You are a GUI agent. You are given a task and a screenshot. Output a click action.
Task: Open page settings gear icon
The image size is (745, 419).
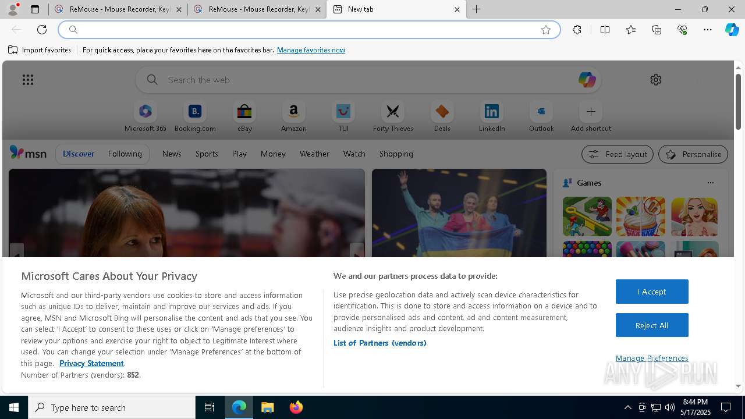[x=656, y=80]
